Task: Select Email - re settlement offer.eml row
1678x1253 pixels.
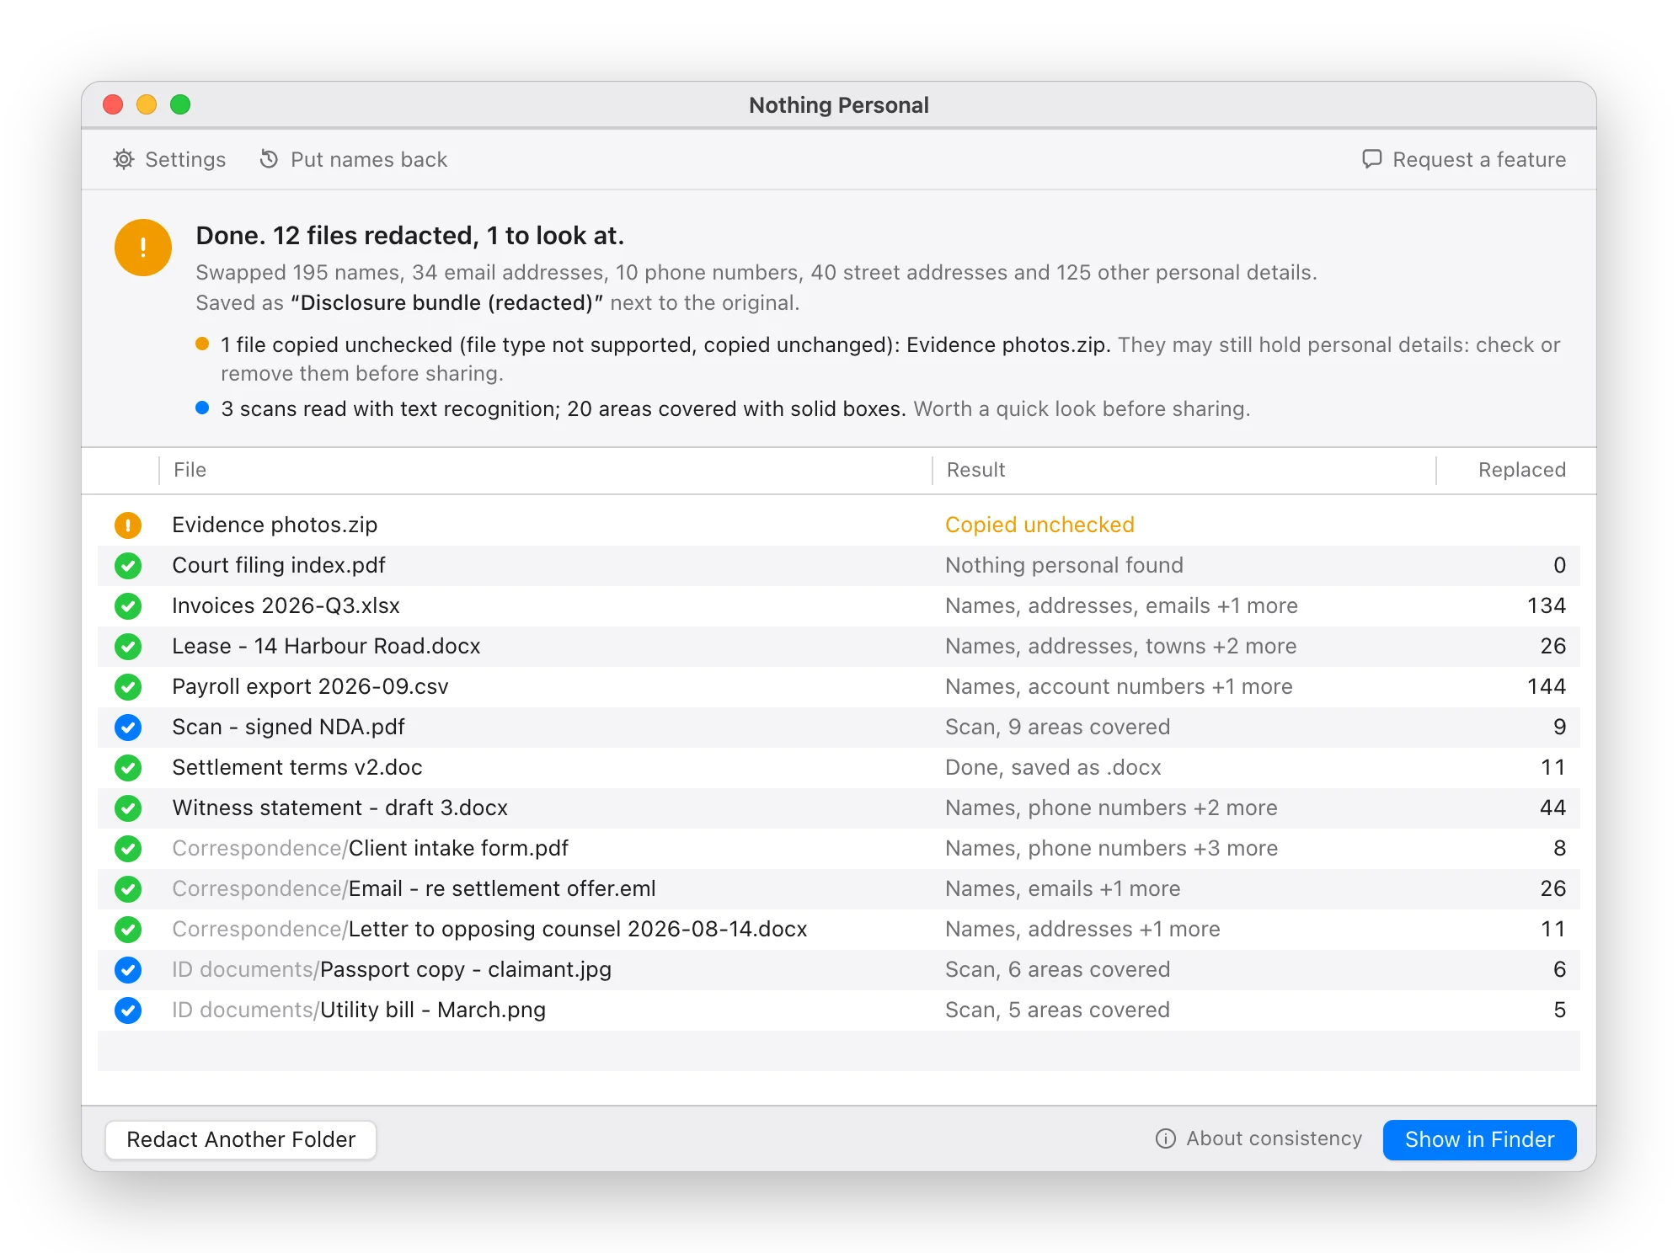Action: [839, 889]
